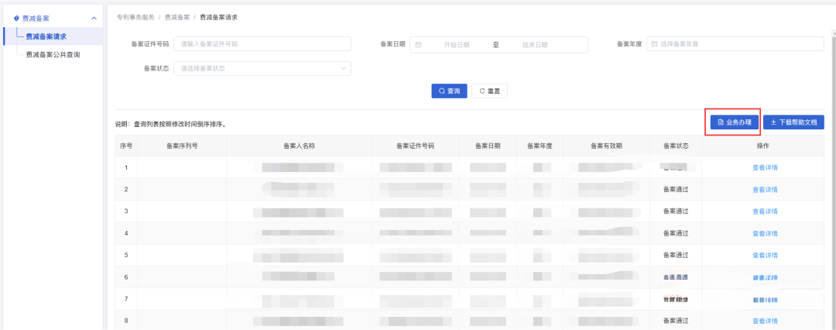Focus the 备案证件号码 input field
Image resolution: width=836 pixels, height=330 pixels.
click(262, 44)
